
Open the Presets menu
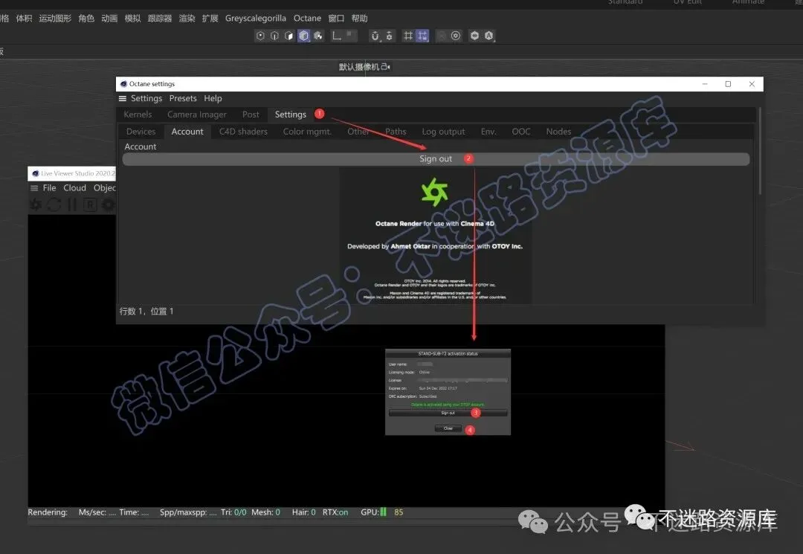pos(183,98)
